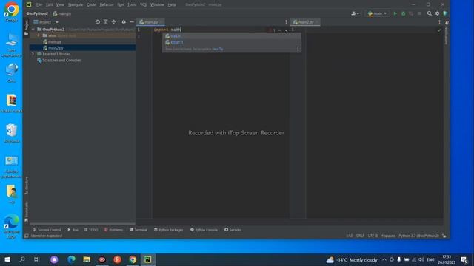Open Services tool window
Image resolution: width=474 pixels, height=266 pixels.
(233, 230)
